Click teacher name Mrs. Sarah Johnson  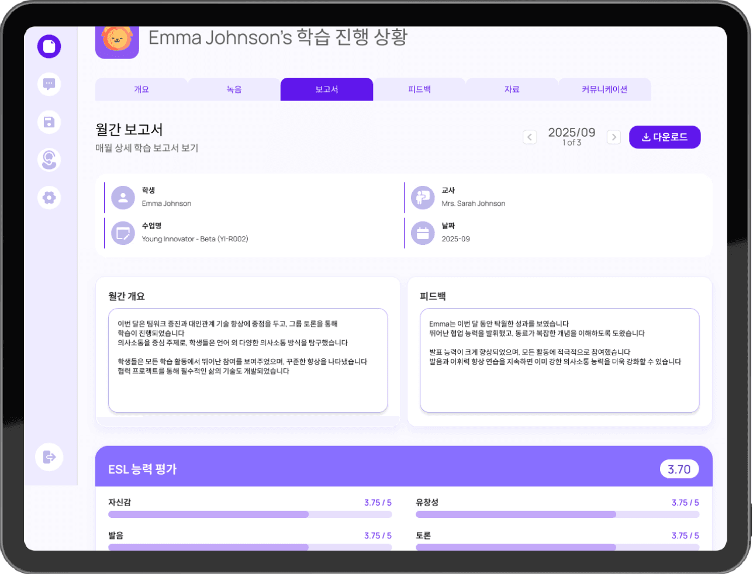tap(474, 204)
